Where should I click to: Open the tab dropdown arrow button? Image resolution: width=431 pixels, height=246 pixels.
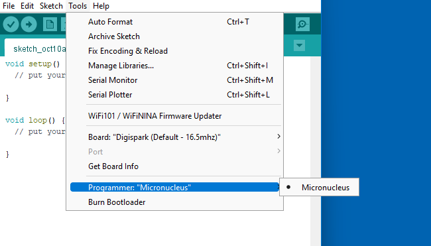coord(299,45)
